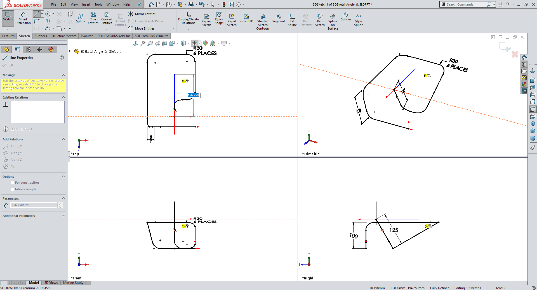Open DisplayManager tab icon
Screen dimensions: 537x290
click(x=51, y=49)
